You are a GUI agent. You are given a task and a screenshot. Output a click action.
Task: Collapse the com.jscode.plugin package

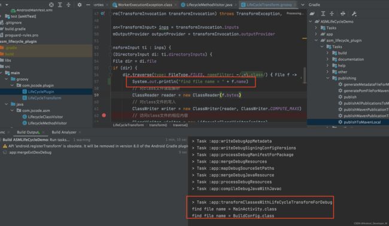click(12, 85)
